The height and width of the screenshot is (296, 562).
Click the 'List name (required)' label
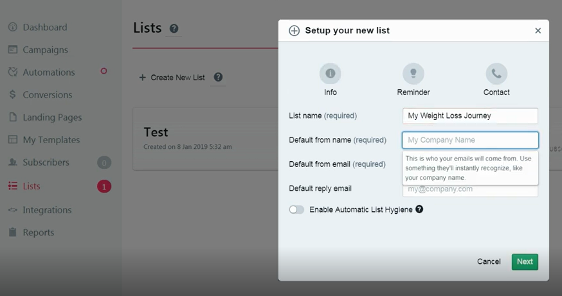coord(323,116)
